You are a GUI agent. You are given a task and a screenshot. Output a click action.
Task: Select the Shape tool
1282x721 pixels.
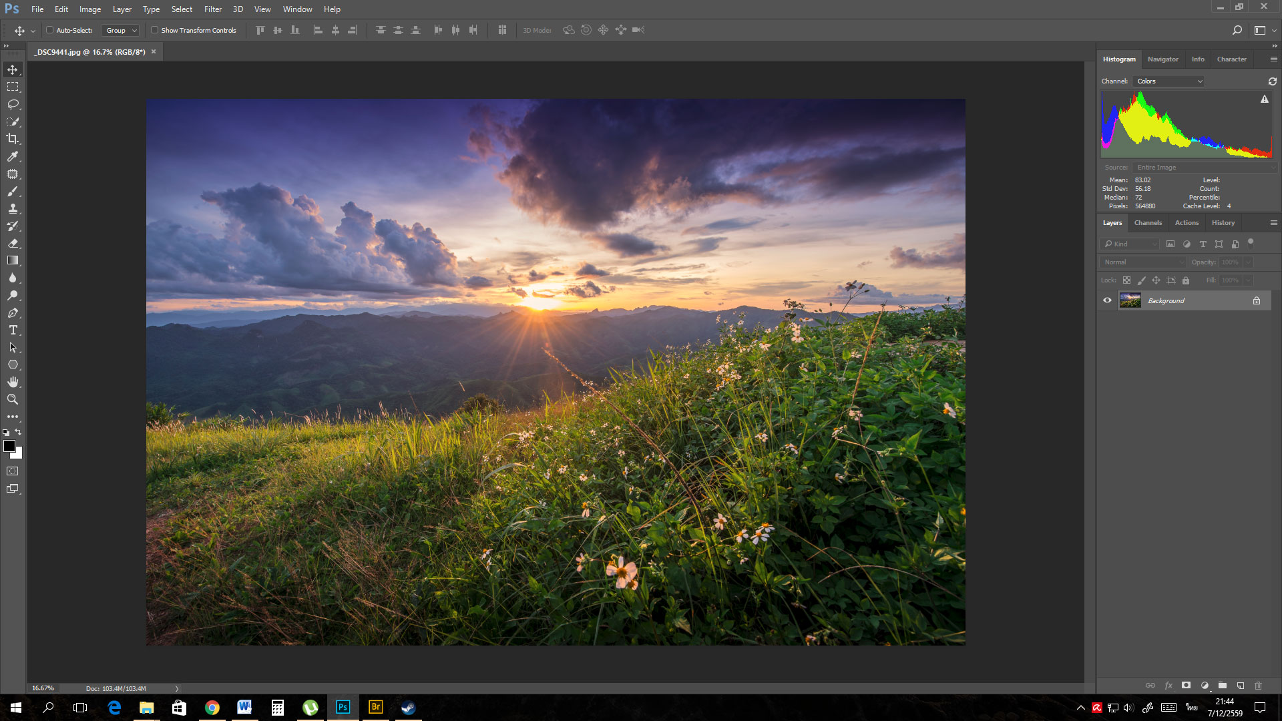13,365
